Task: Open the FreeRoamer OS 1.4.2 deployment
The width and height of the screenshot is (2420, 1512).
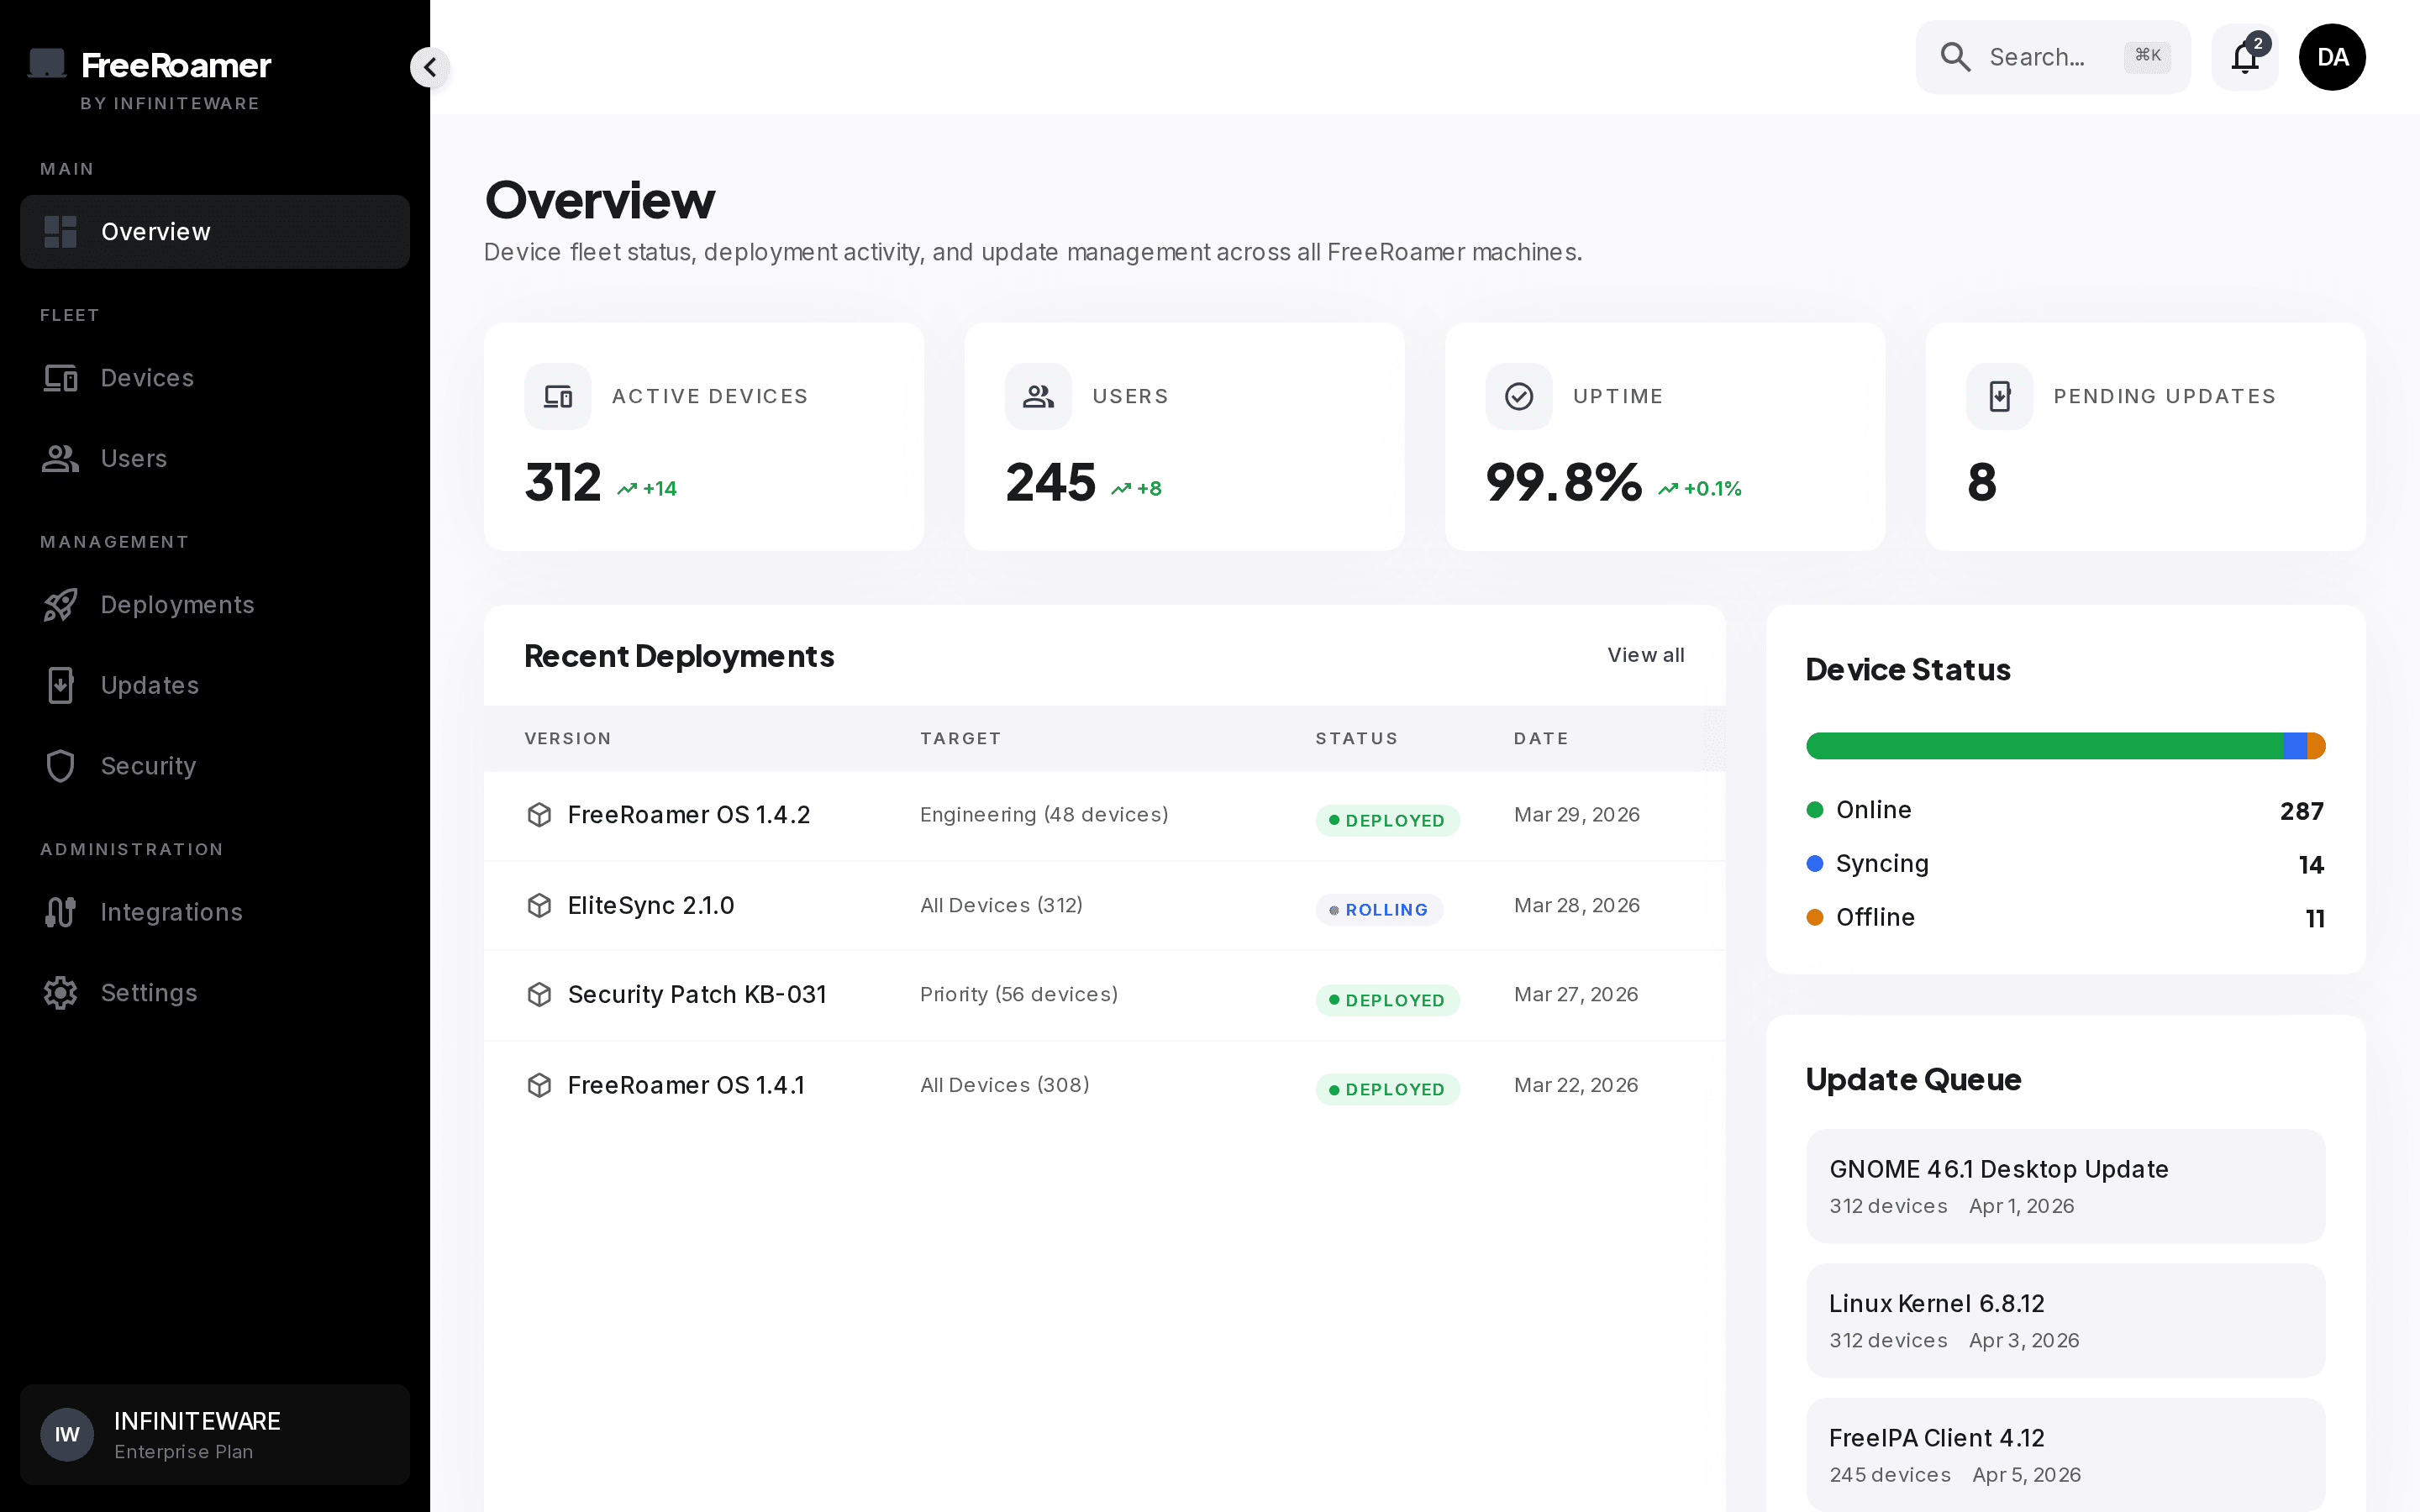Action: [1104, 815]
